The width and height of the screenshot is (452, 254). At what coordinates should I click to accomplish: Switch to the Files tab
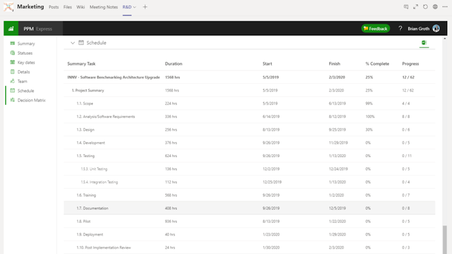pyautogui.click(x=67, y=7)
